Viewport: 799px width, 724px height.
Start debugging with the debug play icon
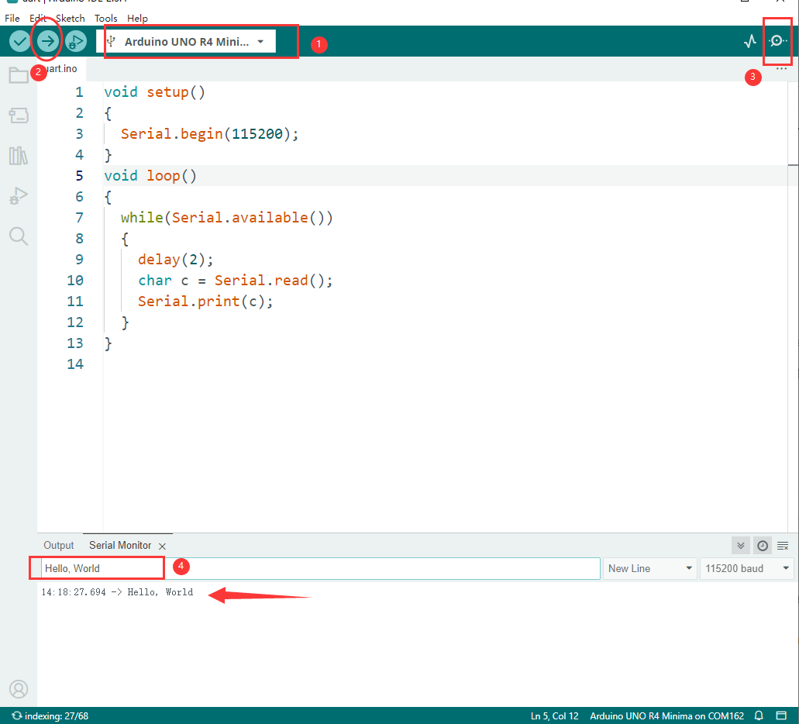coord(75,41)
